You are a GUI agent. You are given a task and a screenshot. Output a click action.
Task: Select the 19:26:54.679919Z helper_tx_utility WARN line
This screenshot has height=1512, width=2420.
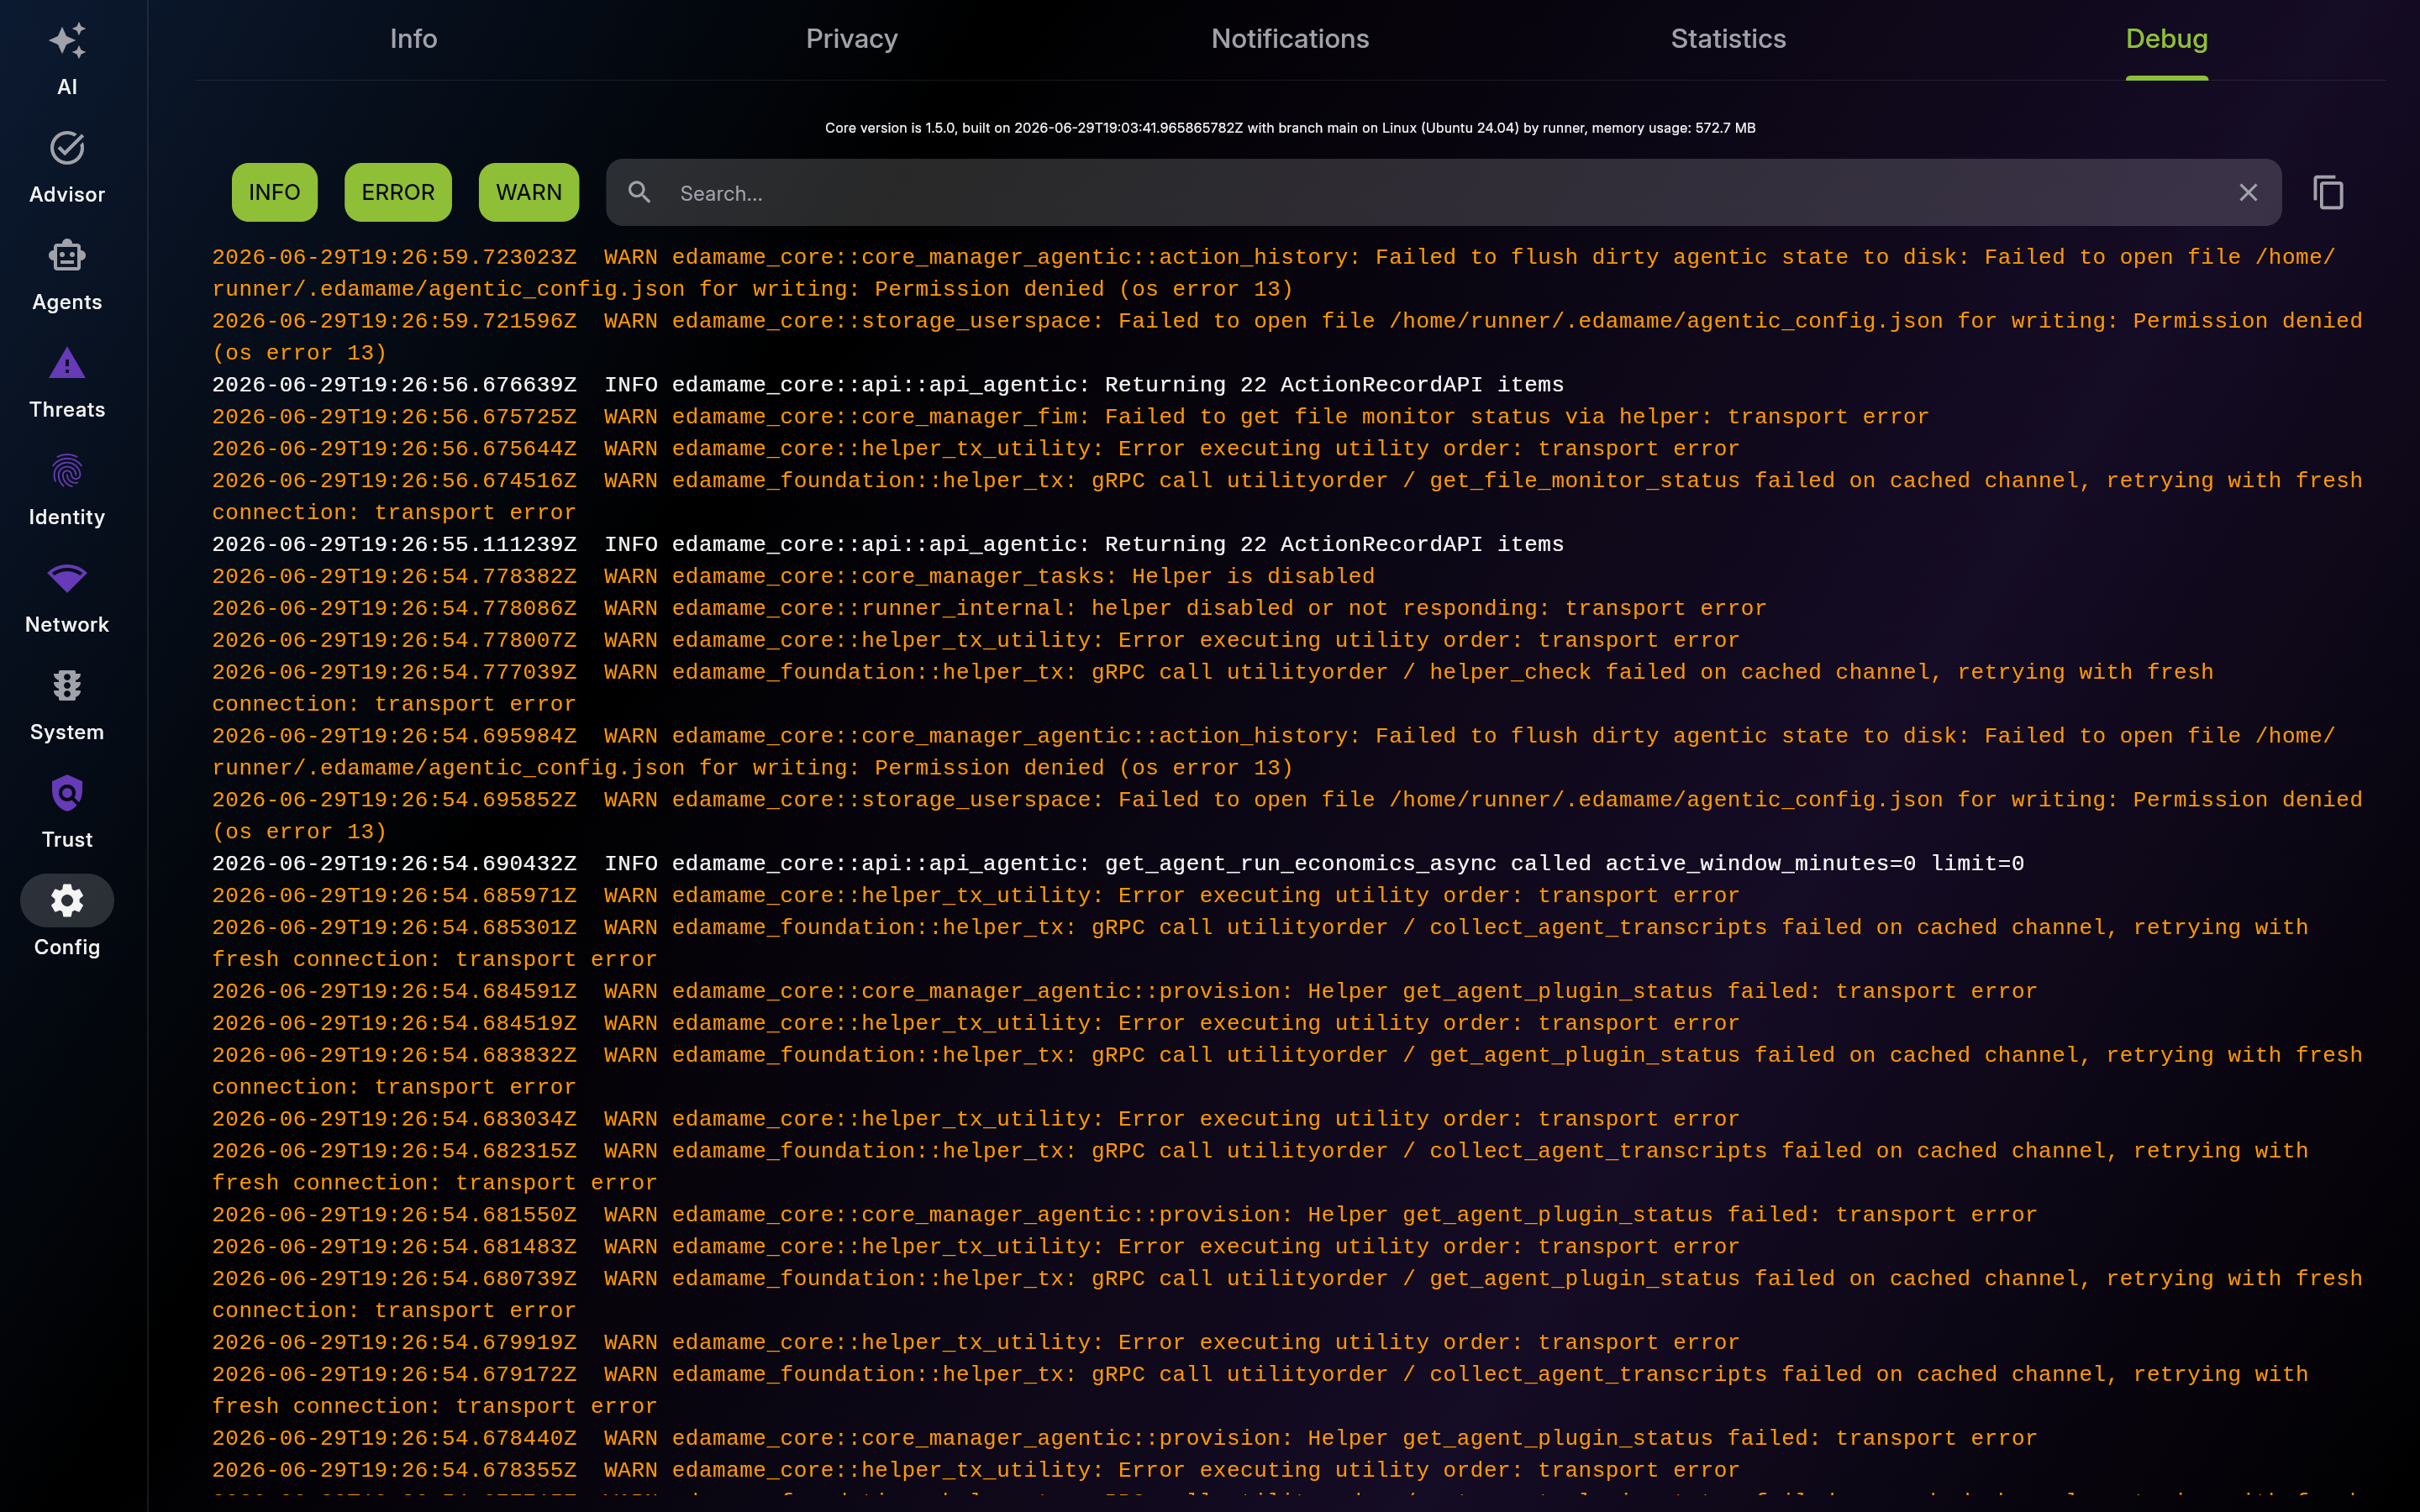tap(976, 1343)
